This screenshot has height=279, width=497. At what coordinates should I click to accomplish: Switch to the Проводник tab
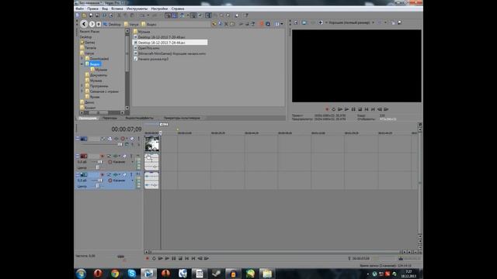[88, 118]
